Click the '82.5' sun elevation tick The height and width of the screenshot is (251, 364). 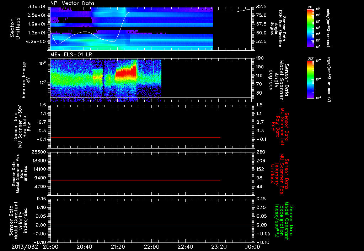point(261,7)
